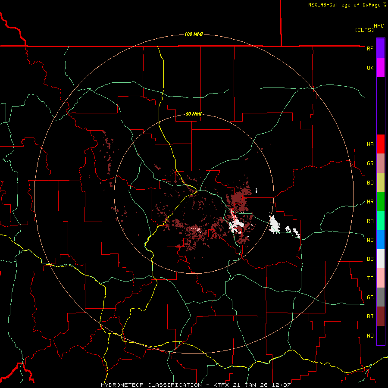Click the WS blue legend swatch
Viewport: 388px width, 388px height.
[x=381, y=240]
